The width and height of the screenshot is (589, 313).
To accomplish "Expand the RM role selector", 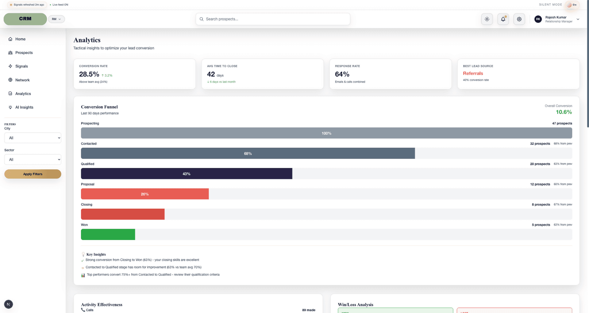I will click(x=56, y=19).
